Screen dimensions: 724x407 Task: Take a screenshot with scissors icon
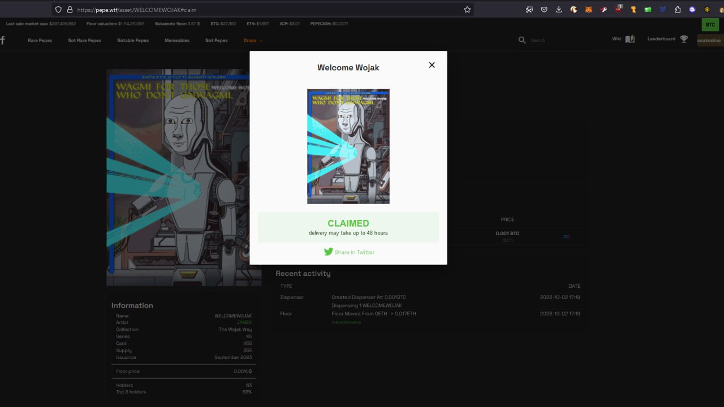coord(529,10)
